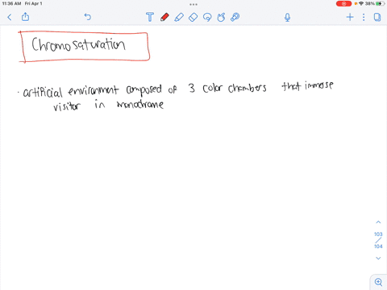This screenshot has height=290, width=387.
Task: Tap the handwritten word 'monochrome'
Action: tap(140, 104)
